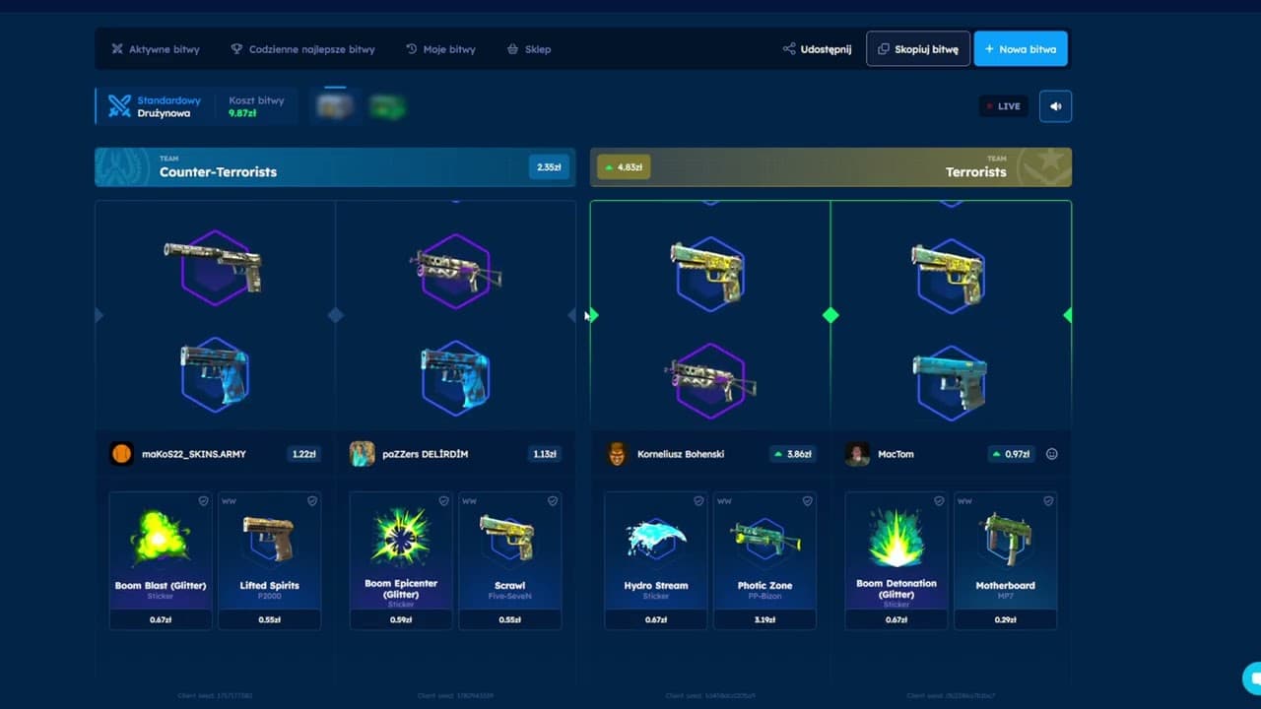This screenshot has width=1261, height=709.
Task: Click the Scrawl Five-SeveN pistol image
Action: 509,537
